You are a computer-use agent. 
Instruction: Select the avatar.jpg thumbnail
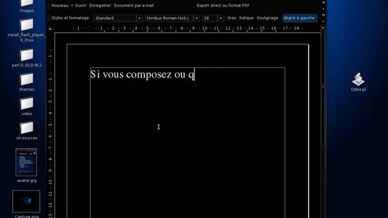(x=26, y=162)
